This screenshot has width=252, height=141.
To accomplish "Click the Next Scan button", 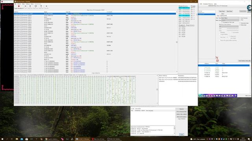I will (x=229, y=11).
